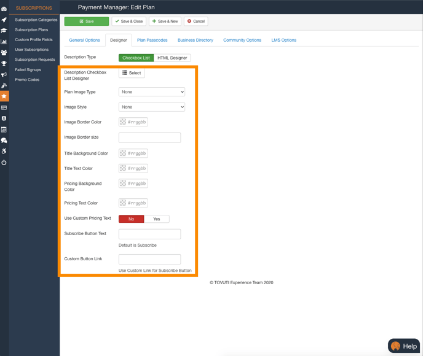This screenshot has height=356, width=423.
Task: Set Use Custom Pricing Text to No
Action: [131, 219]
